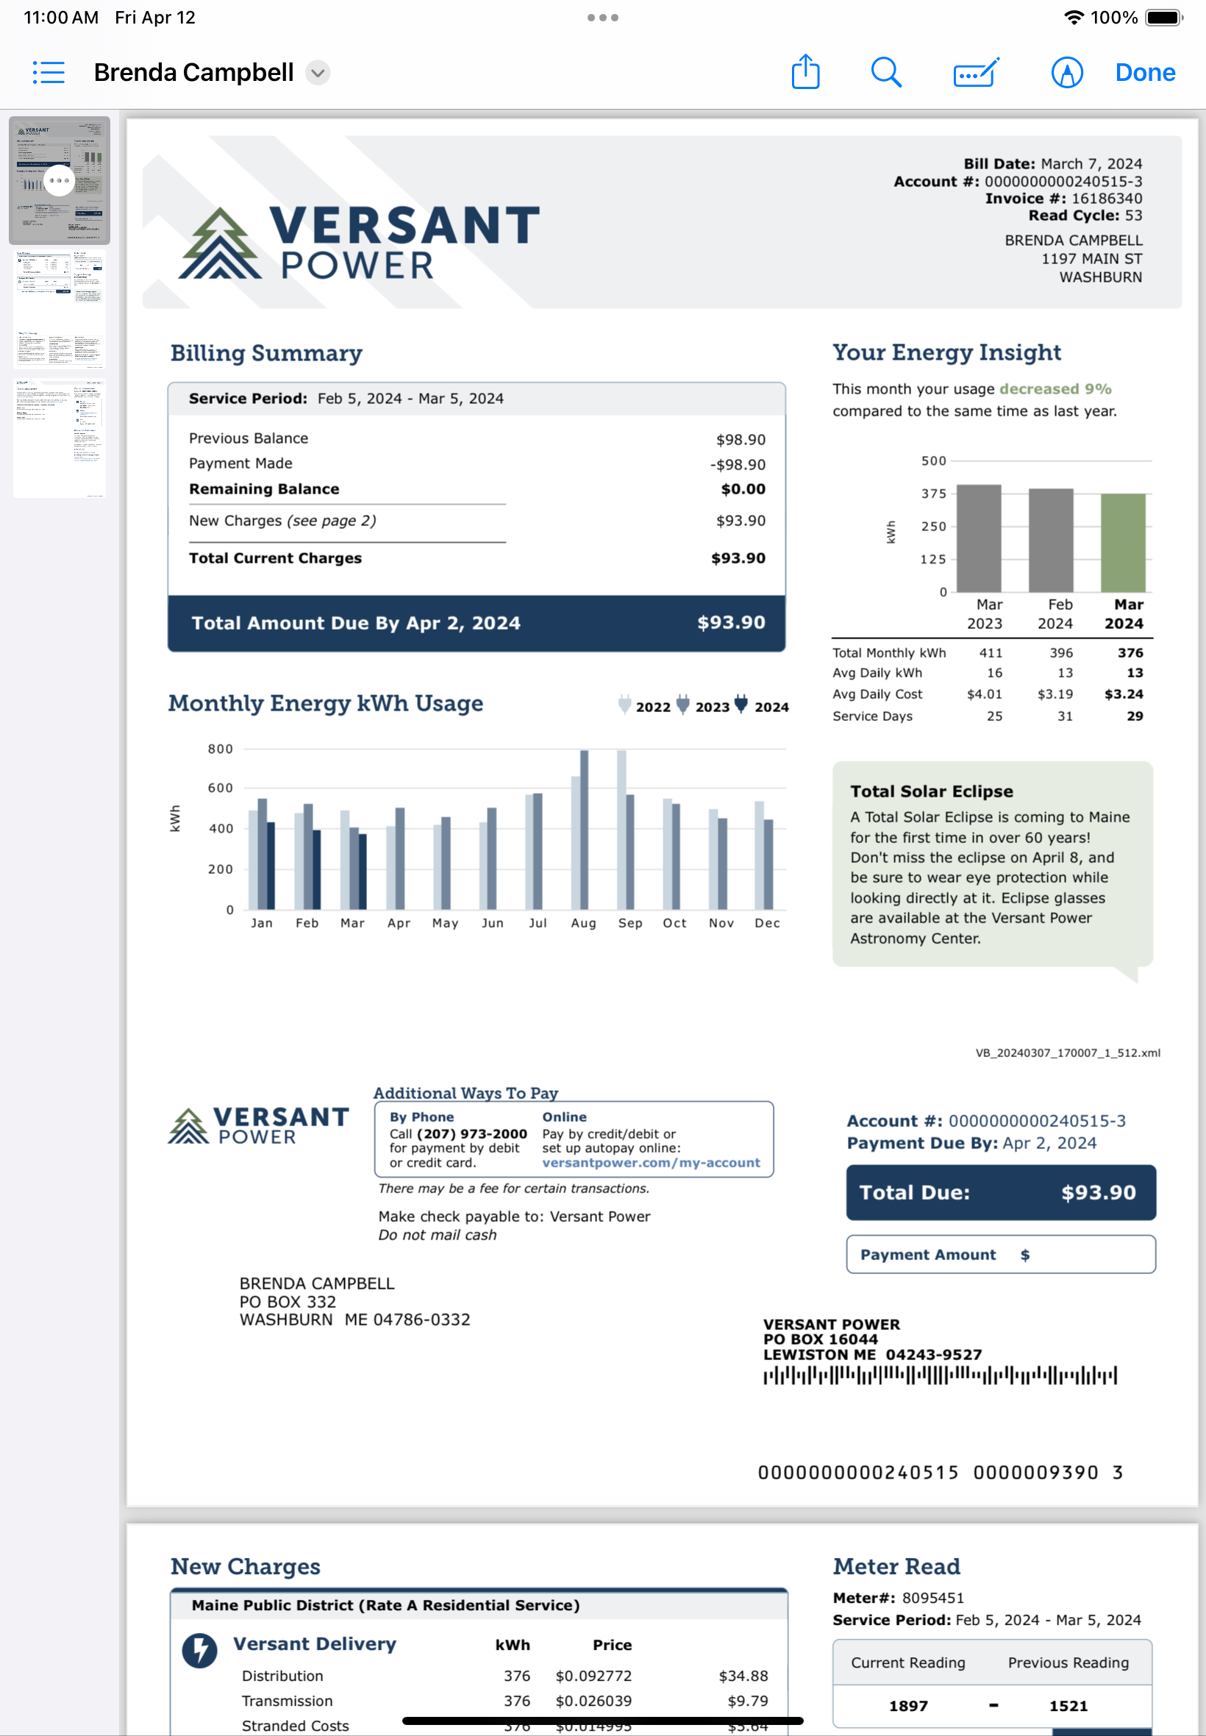The height and width of the screenshot is (1736, 1206).
Task: Tap the green Mar 2024 usage bar
Action: click(x=1123, y=542)
